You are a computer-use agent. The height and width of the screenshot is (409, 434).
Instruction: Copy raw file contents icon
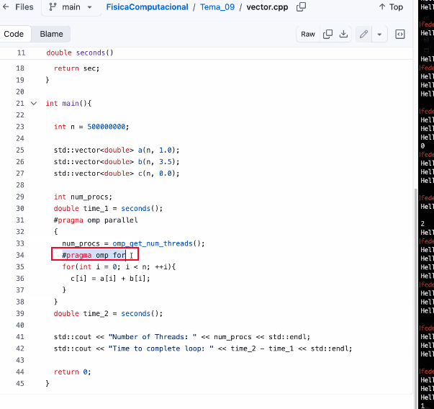point(327,34)
